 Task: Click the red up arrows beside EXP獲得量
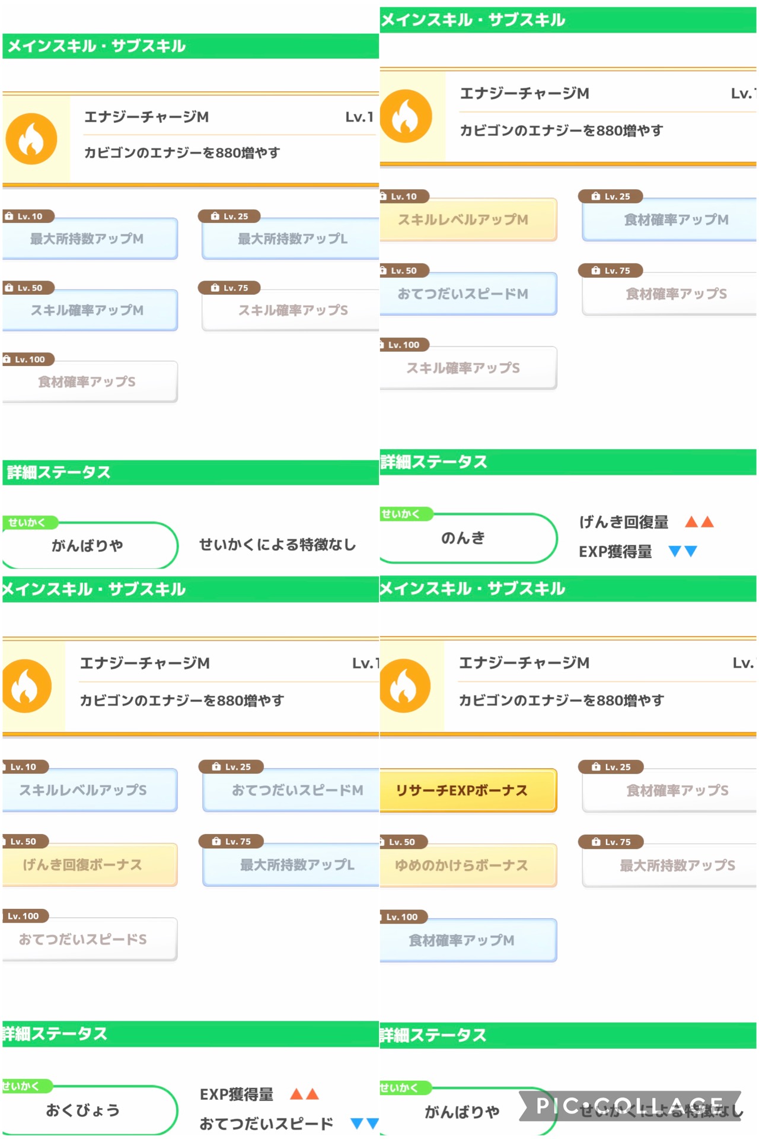click(304, 1094)
